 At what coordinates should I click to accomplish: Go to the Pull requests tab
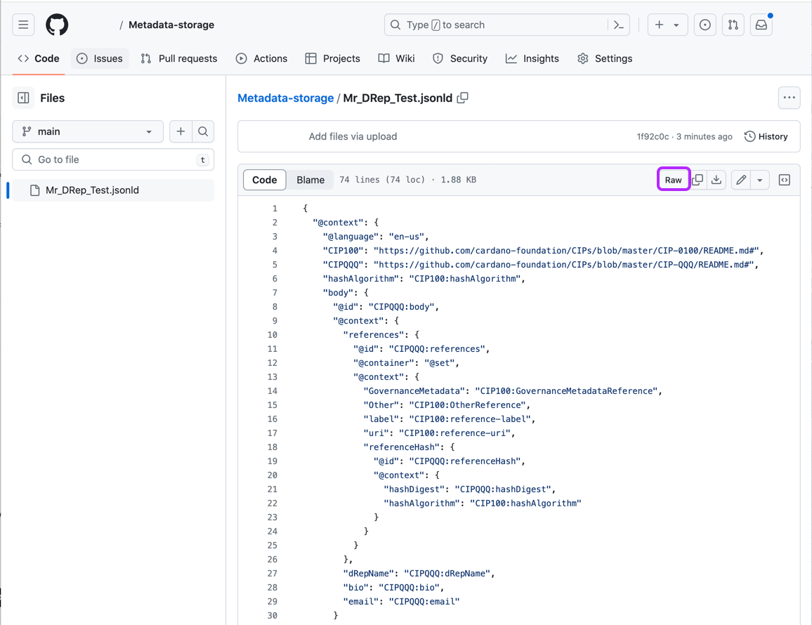pos(179,58)
